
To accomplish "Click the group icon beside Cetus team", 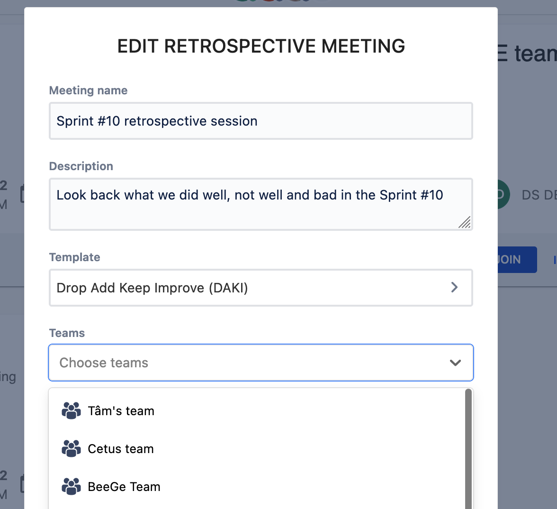I will point(71,448).
